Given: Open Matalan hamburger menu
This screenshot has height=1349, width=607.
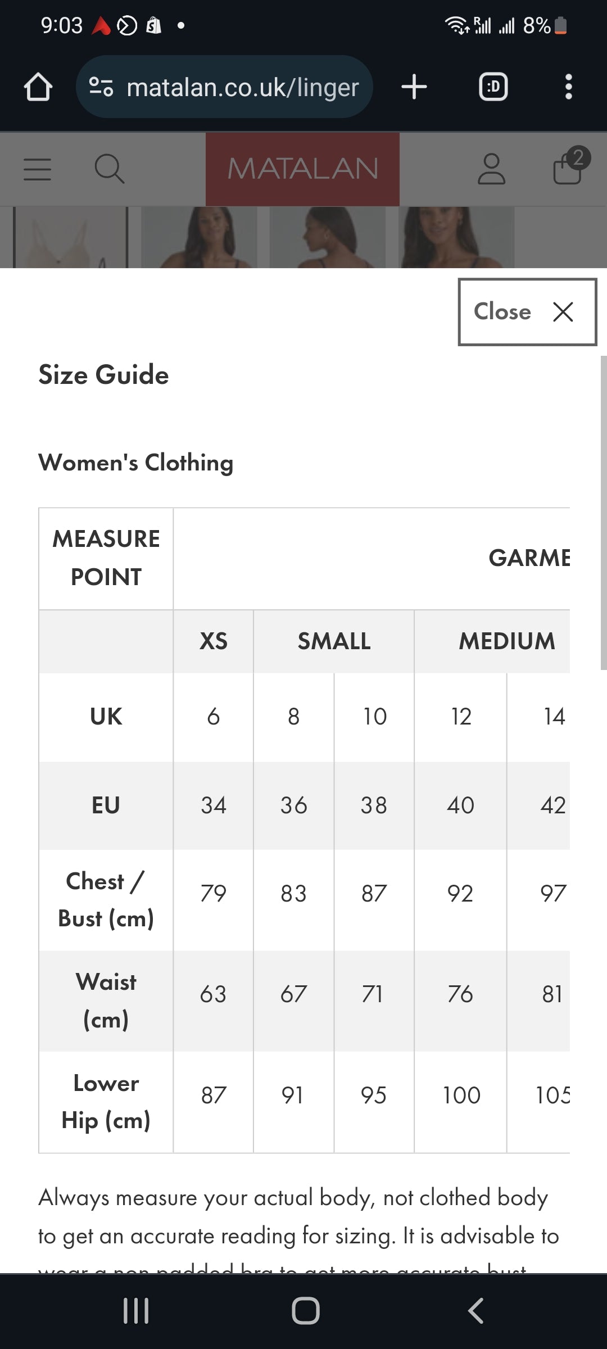Looking at the screenshot, I should [x=38, y=169].
